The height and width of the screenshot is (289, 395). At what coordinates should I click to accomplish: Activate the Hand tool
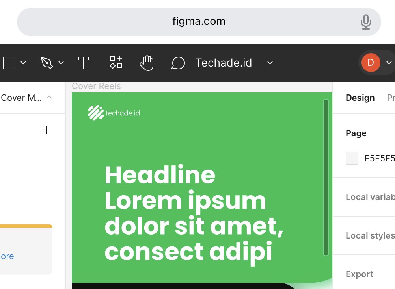[x=146, y=62]
